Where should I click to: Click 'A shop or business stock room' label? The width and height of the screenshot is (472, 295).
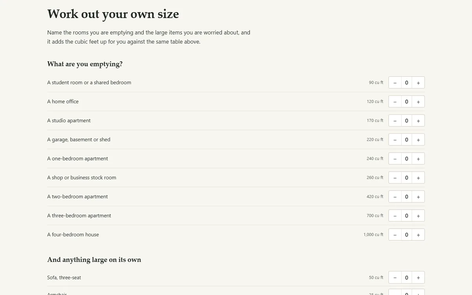tap(82, 178)
